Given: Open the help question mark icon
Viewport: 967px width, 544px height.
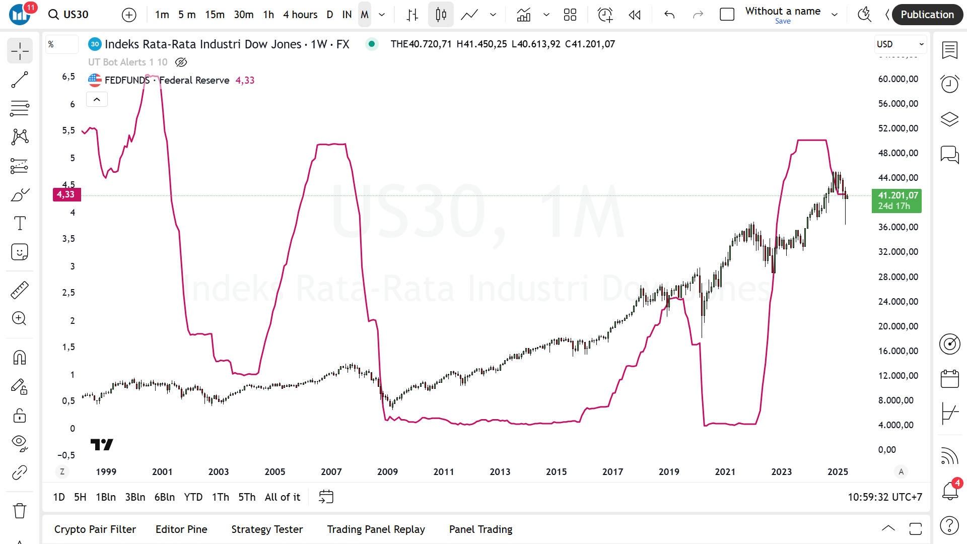Looking at the screenshot, I should (x=949, y=525).
